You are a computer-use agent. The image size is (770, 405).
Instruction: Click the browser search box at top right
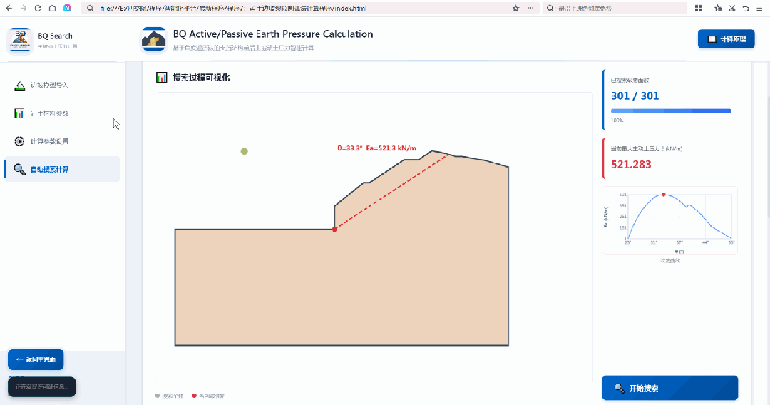(615, 9)
